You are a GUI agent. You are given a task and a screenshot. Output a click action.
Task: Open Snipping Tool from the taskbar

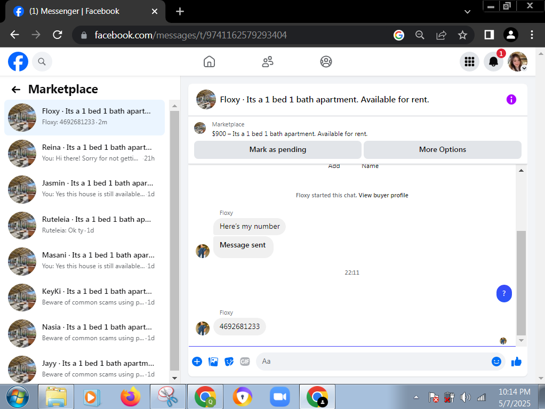pyautogui.click(x=168, y=397)
